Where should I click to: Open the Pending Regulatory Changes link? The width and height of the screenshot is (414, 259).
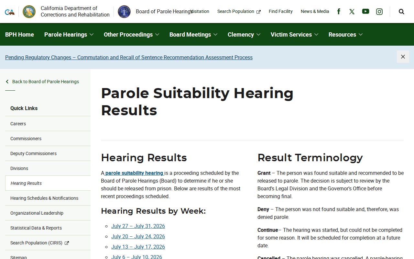coord(129,57)
